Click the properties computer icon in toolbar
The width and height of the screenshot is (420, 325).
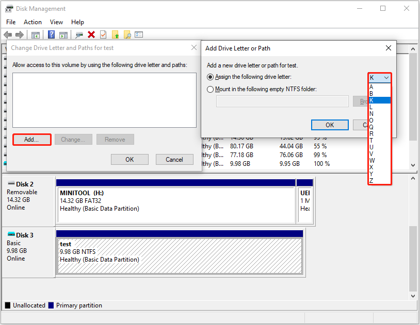pos(79,35)
